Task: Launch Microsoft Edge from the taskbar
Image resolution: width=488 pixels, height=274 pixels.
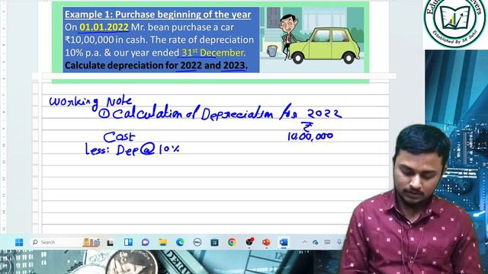Action: 180,242
